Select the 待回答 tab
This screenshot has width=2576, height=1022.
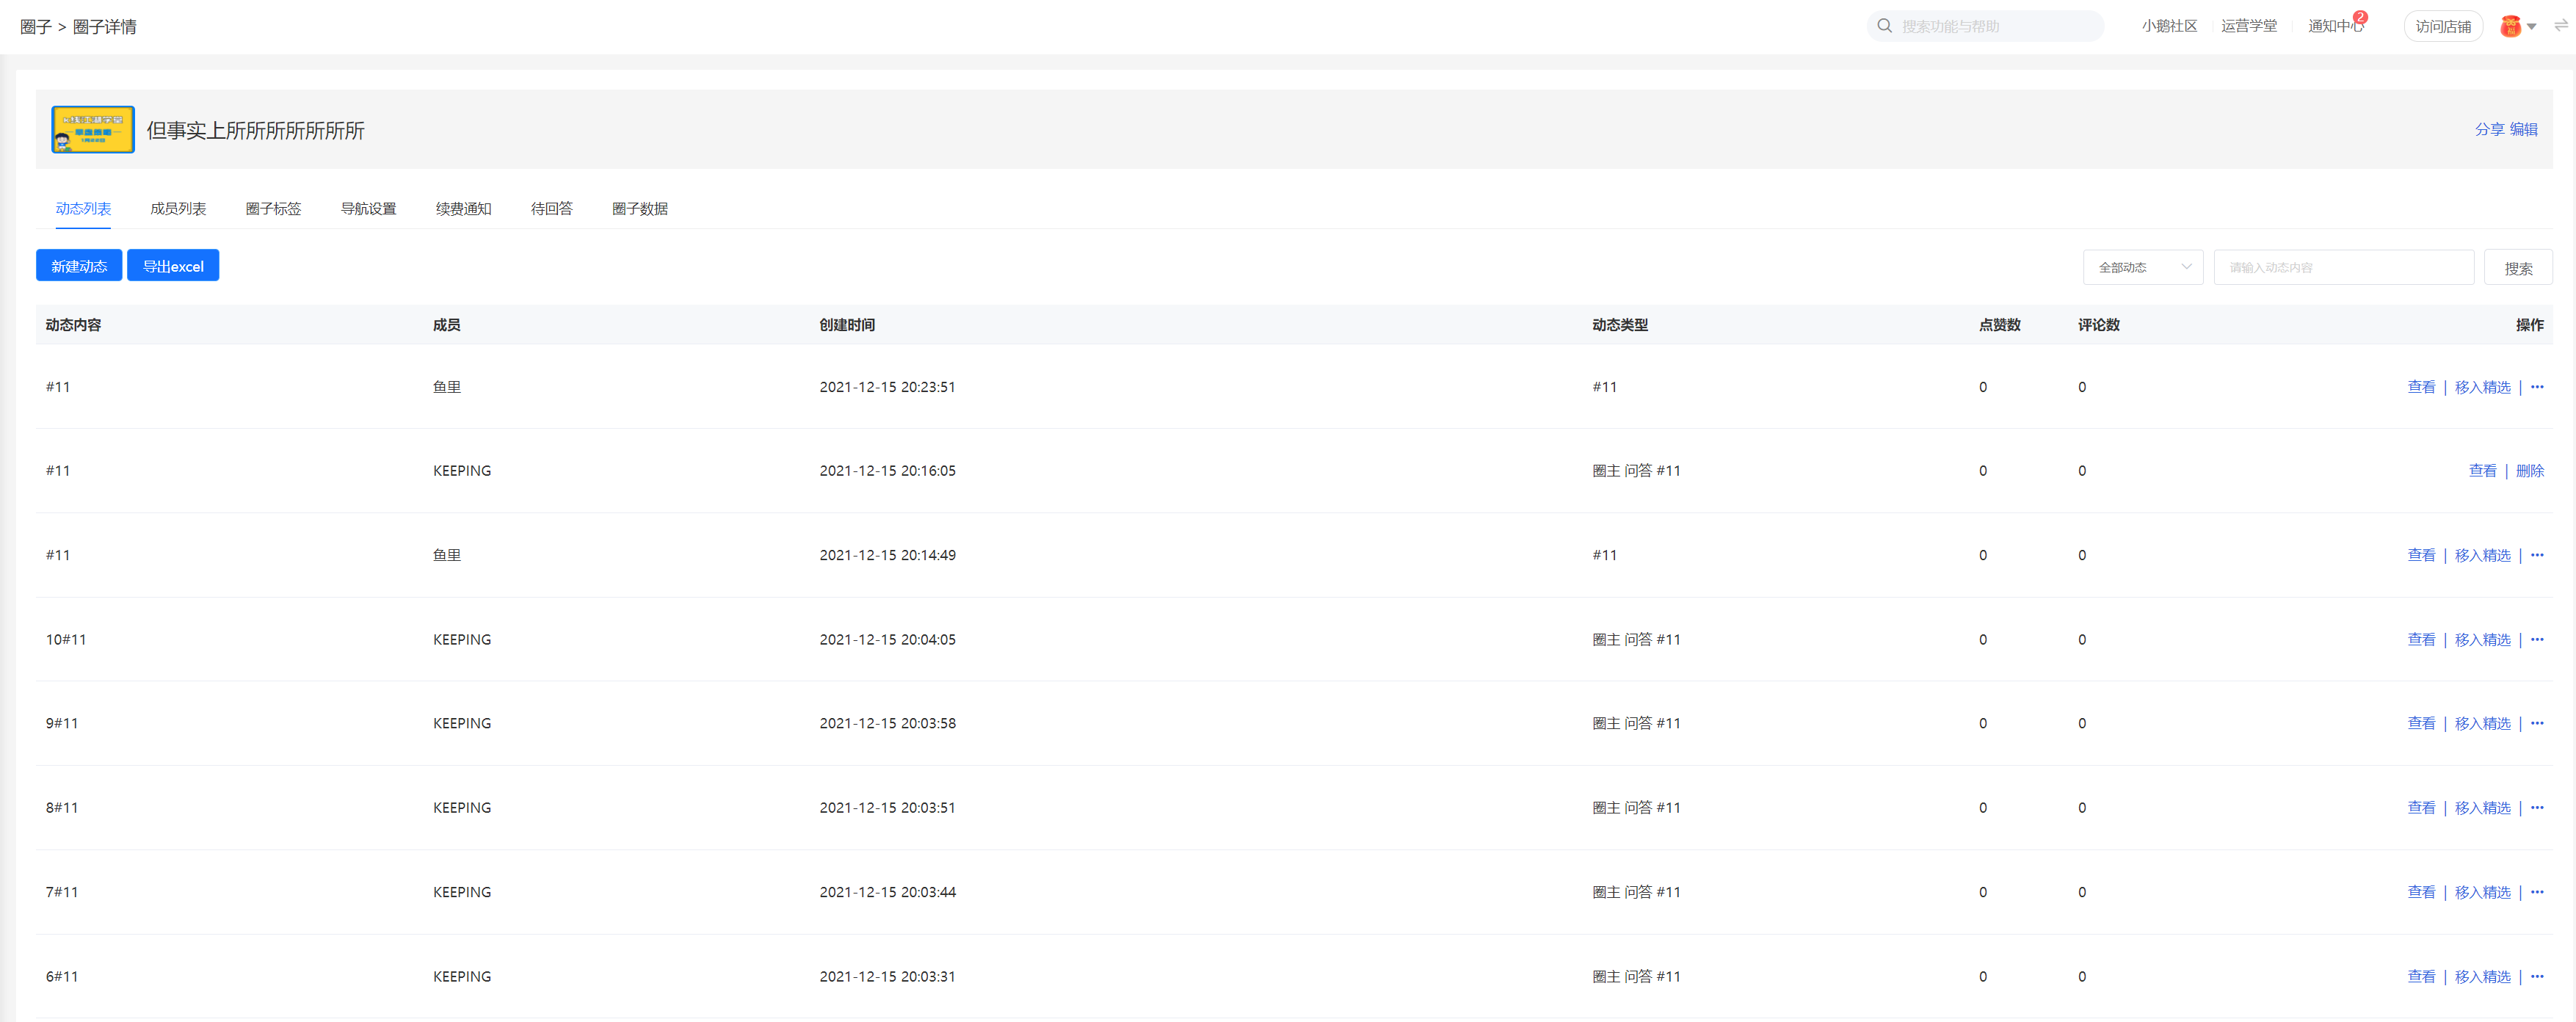click(x=551, y=208)
